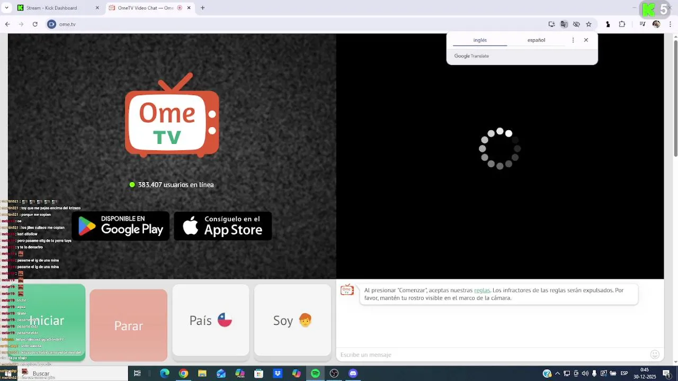Open File Explorer from the taskbar
Viewport: 678px width, 381px height.
(x=202, y=374)
